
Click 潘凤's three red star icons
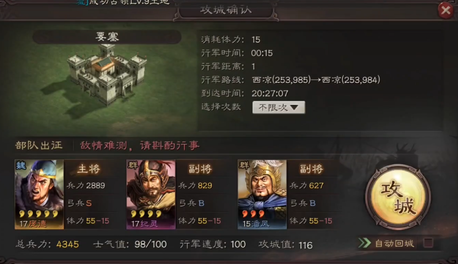[253, 214]
